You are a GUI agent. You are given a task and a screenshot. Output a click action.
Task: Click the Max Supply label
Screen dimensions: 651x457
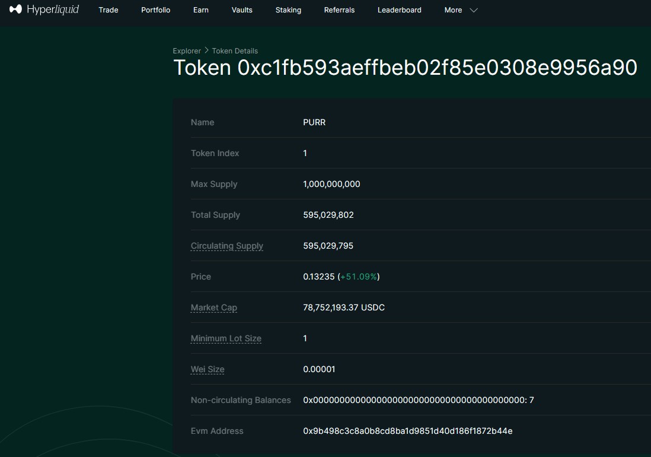tap(214, 184)
